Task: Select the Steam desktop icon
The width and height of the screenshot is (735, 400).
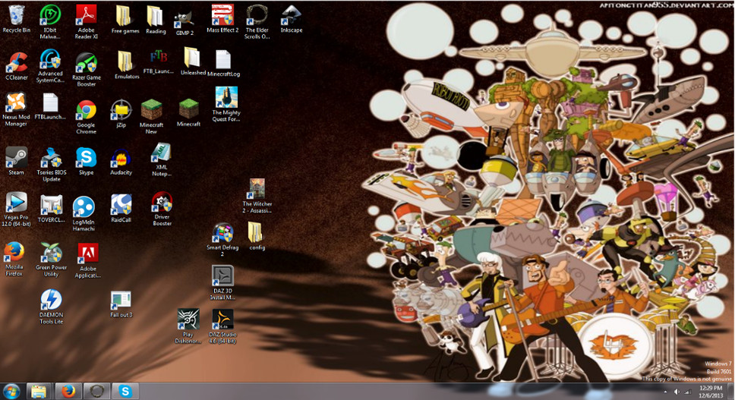Action: coord(17,161)
